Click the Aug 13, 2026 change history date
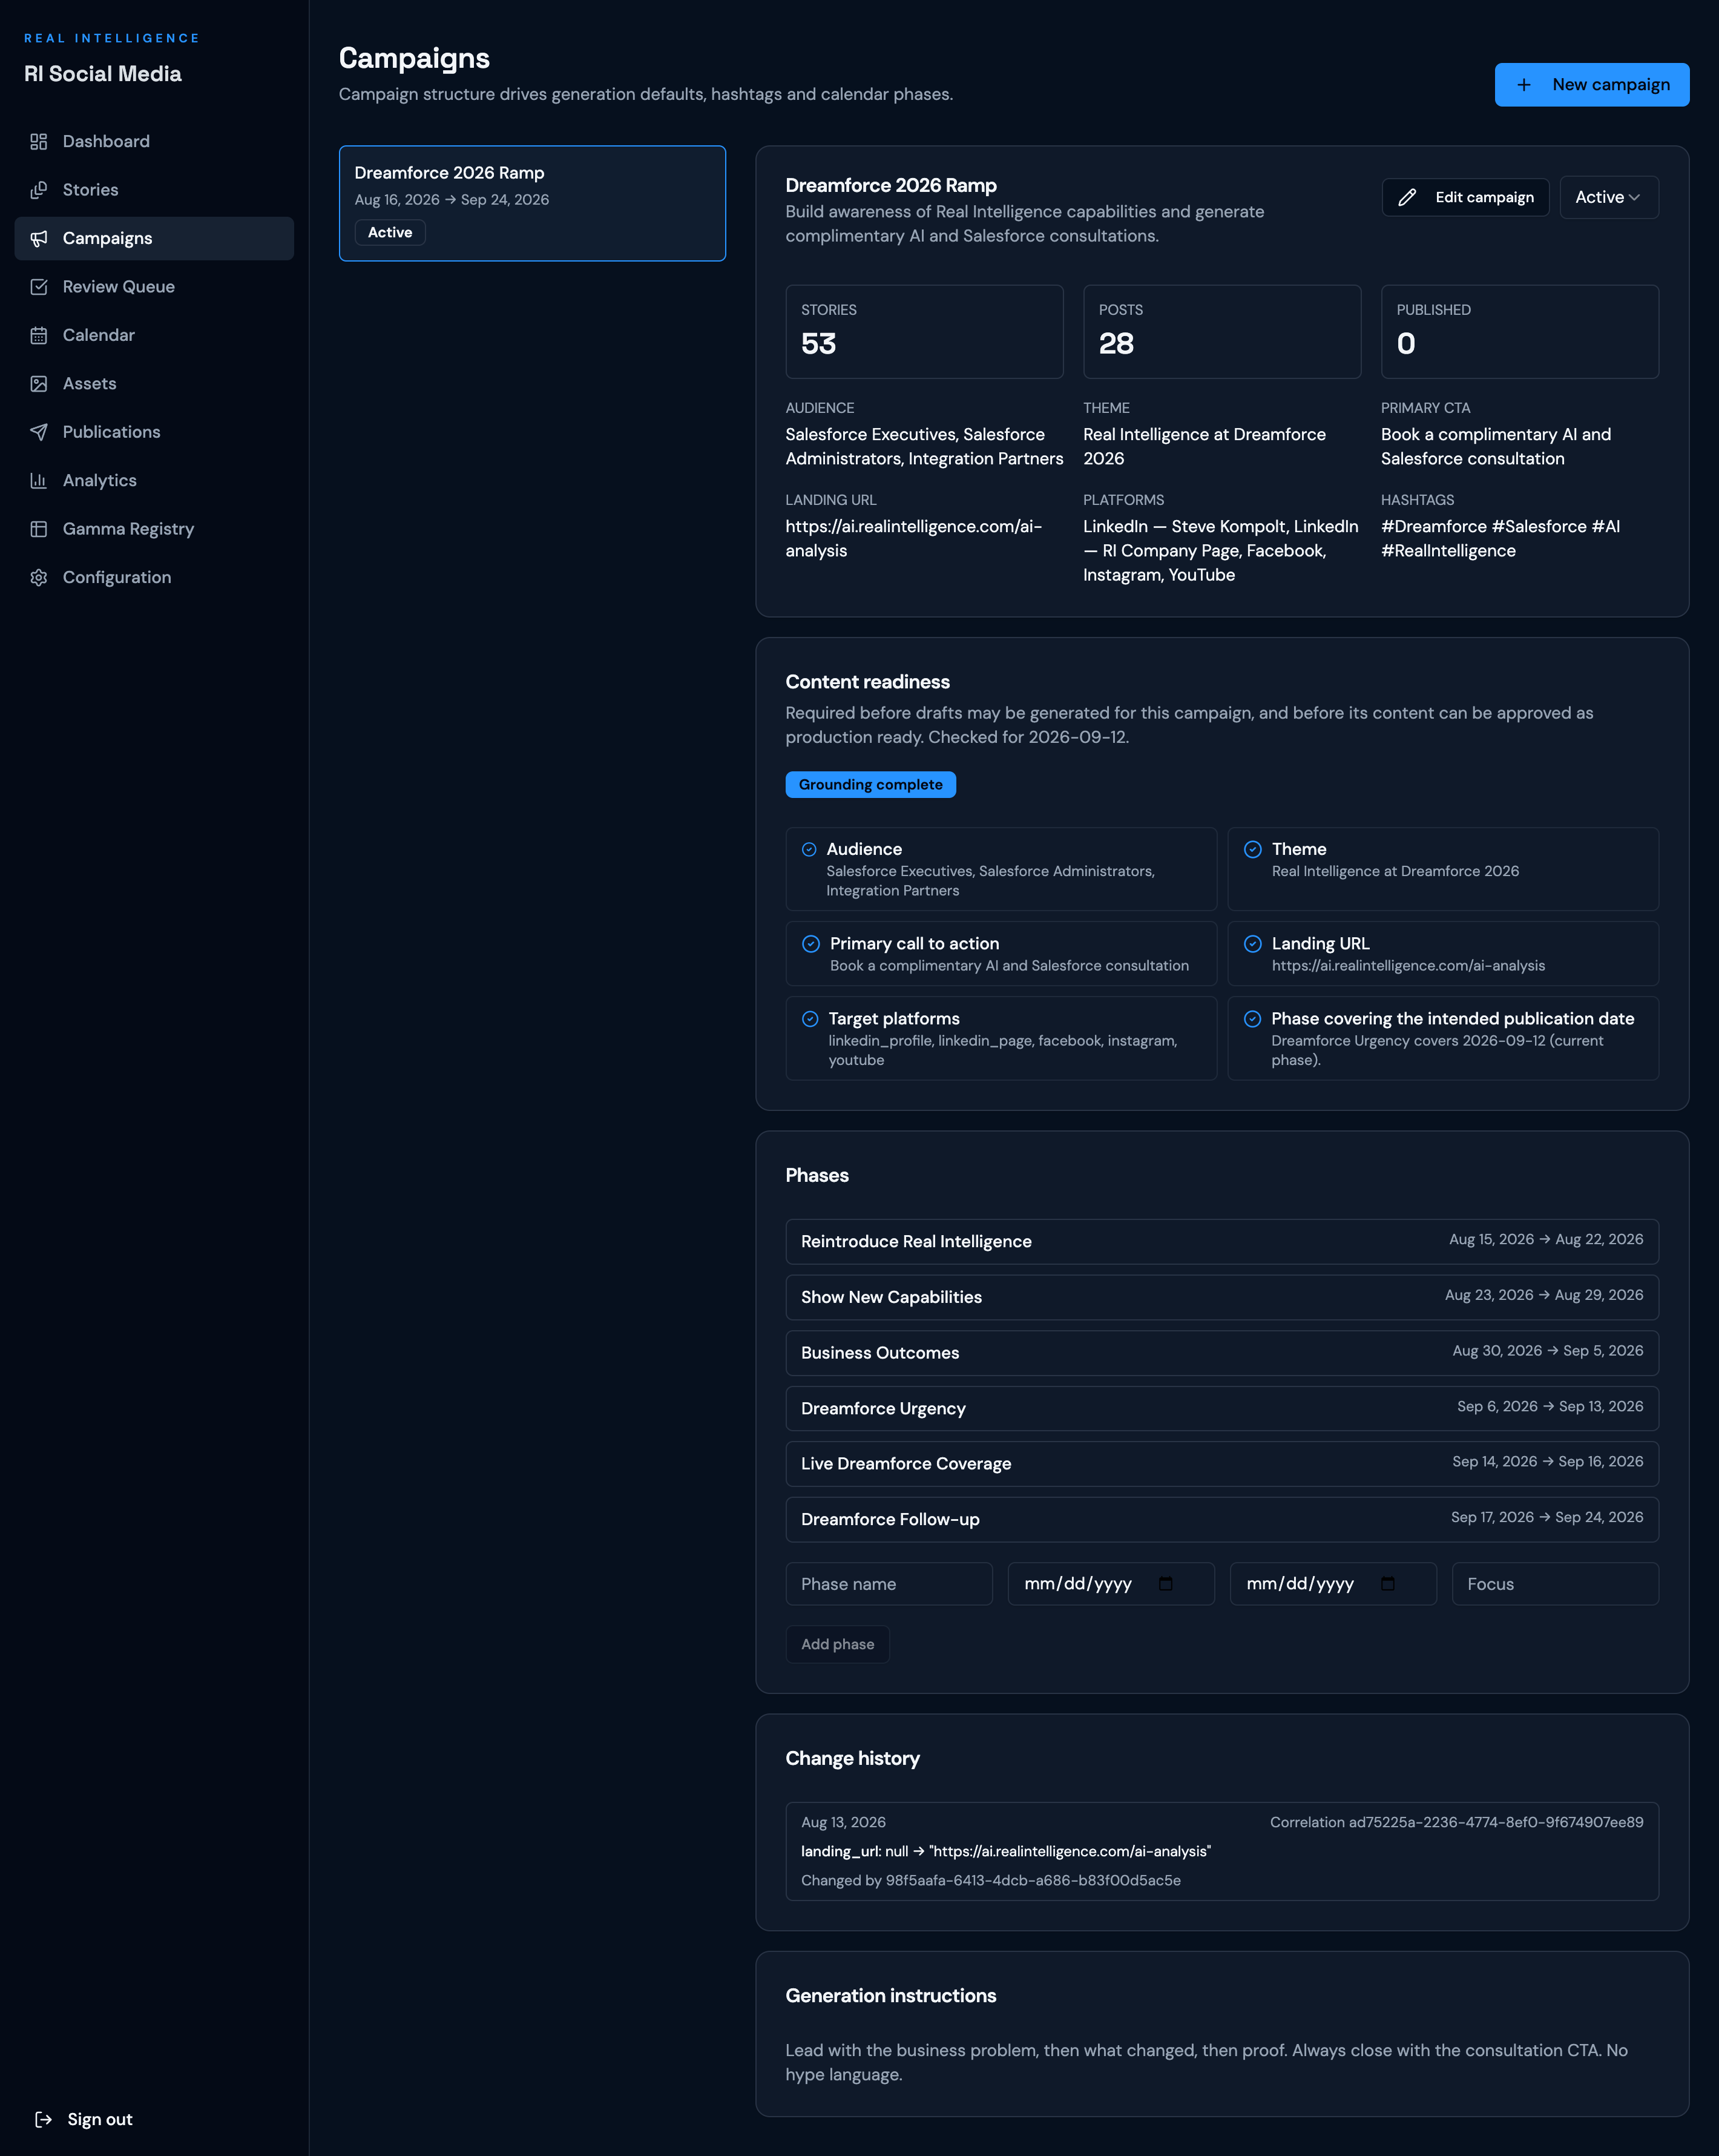The width and height of the screenshot is (1719, 2156). pos(843,1822)
